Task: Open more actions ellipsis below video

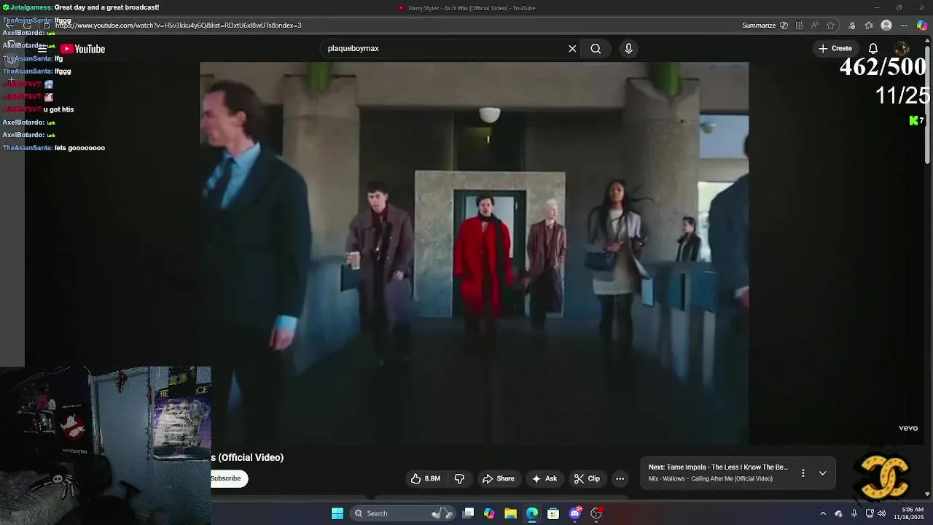Action: pos(620,478)
